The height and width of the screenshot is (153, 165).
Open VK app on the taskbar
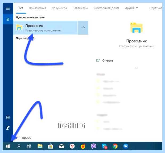pos(126,146)
